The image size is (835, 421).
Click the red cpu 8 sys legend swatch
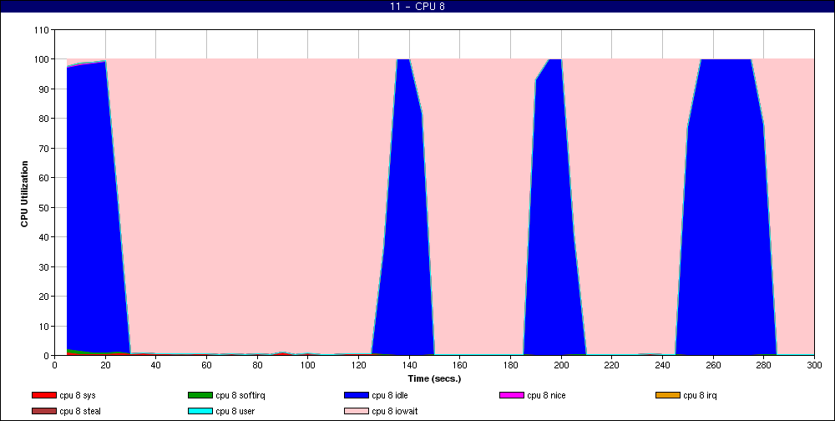coord(44,395)
